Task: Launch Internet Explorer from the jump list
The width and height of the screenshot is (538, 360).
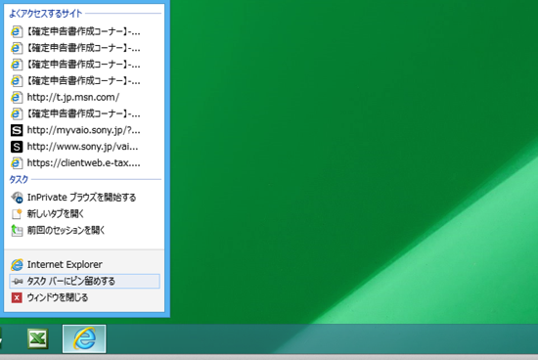Action: tap(84, 264)
